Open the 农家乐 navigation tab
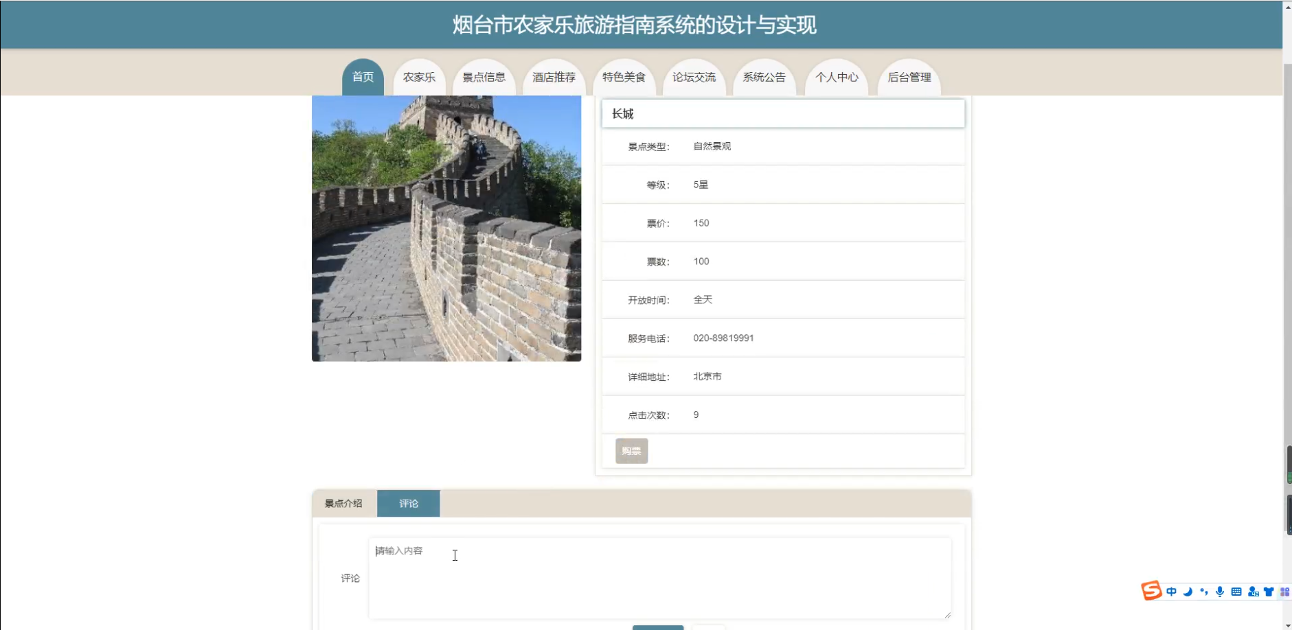Screen dimensions: 1292x630 pos(419,77)
